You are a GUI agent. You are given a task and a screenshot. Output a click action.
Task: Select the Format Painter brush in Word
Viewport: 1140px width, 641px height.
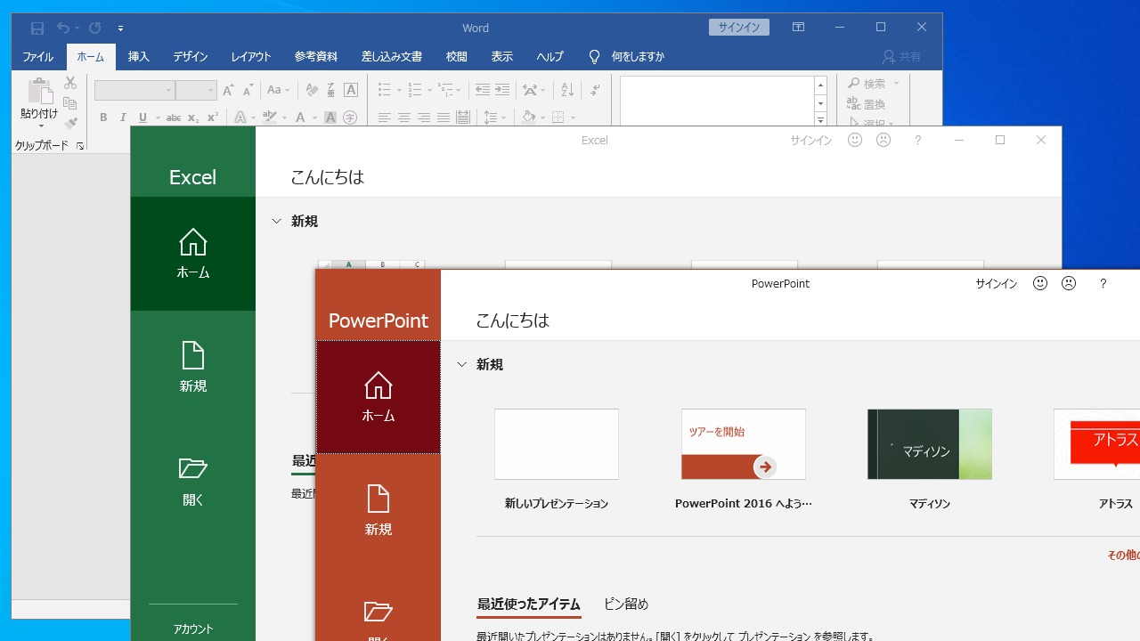tap(70, 124)
